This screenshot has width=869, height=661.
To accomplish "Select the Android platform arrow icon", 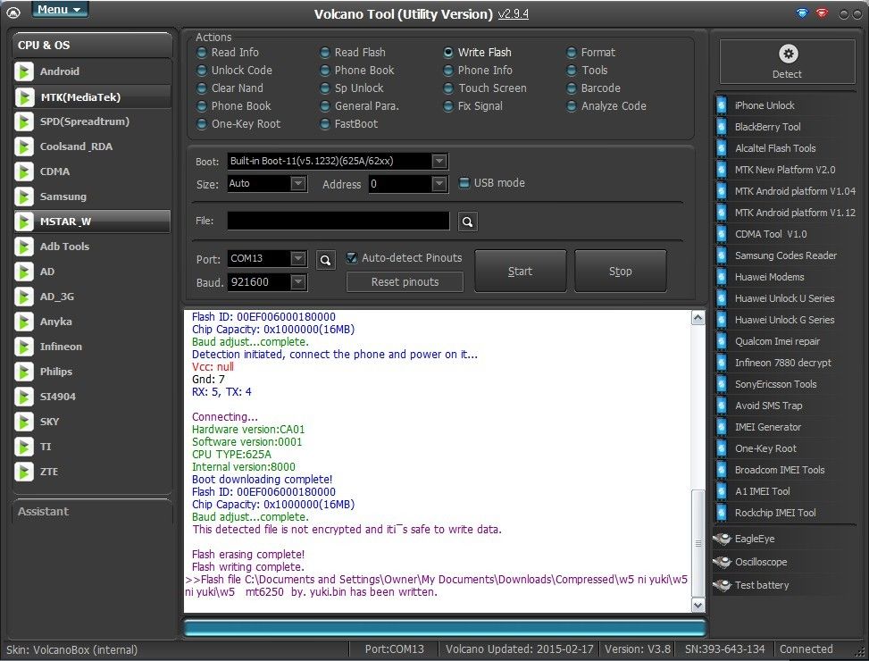I will [x=25, y=71].
